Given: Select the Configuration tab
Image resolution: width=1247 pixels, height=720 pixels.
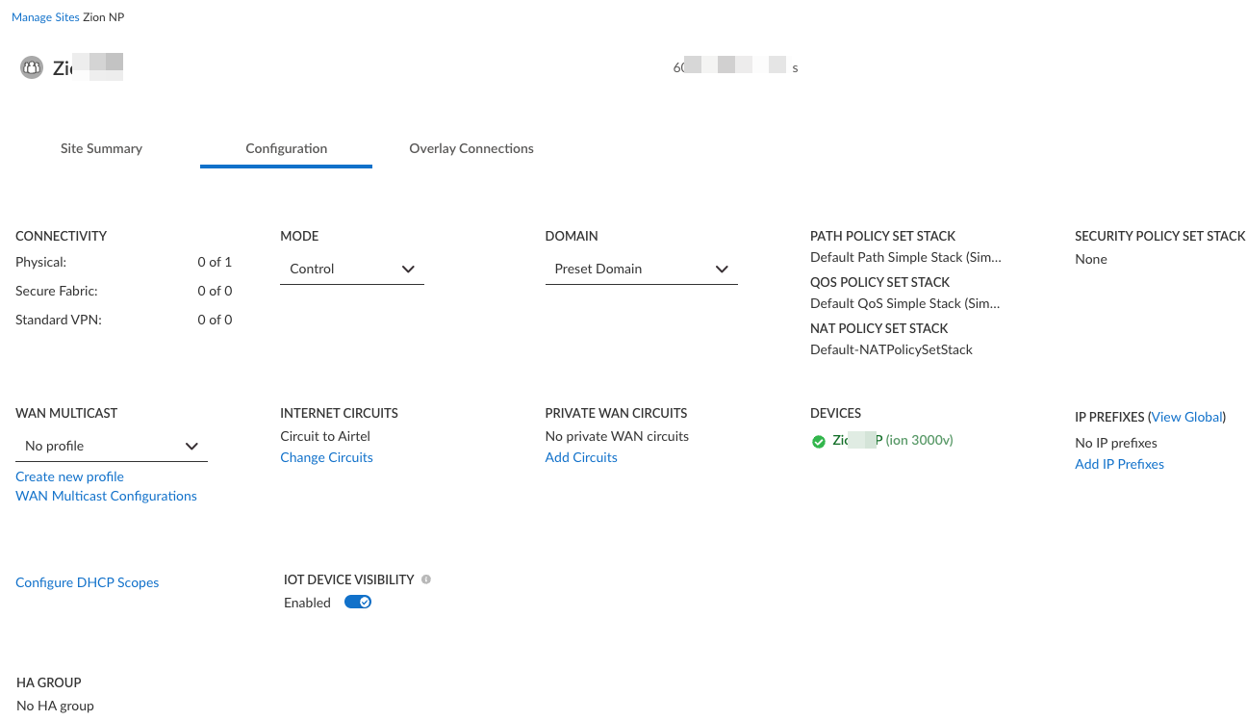Looking at the screenshot, I should pyautogui.click(x=286, y=149).
